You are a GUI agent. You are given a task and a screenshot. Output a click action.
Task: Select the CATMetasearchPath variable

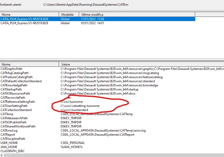pyautogui.click(x=14, y=118)
